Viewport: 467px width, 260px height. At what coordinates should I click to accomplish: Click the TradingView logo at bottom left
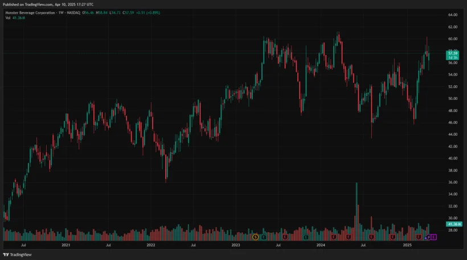pos(17,255)
